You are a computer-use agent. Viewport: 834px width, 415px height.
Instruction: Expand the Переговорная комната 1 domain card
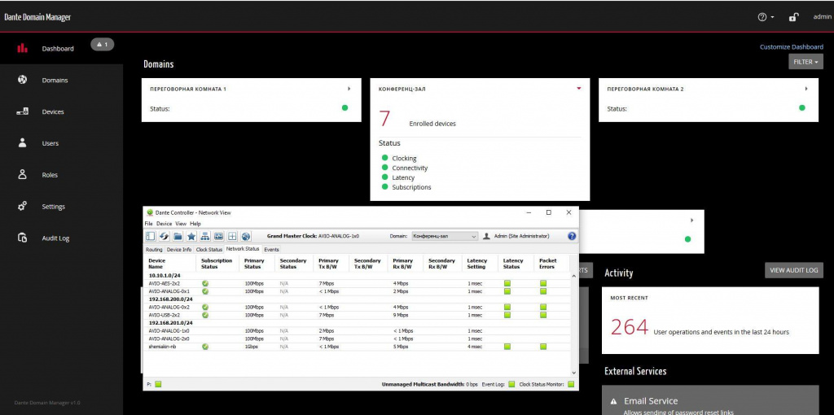pos(349,88)
